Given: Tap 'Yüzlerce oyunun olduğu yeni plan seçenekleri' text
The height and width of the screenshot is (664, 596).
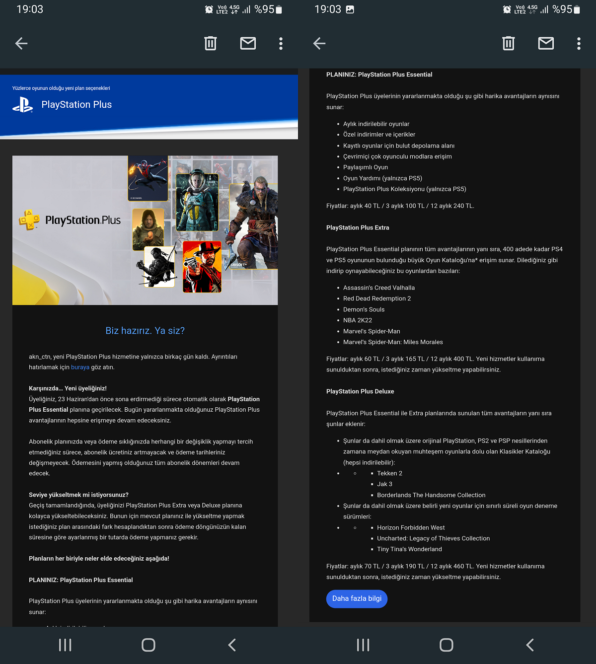Looking at the screenshot, I should [61, 88].
